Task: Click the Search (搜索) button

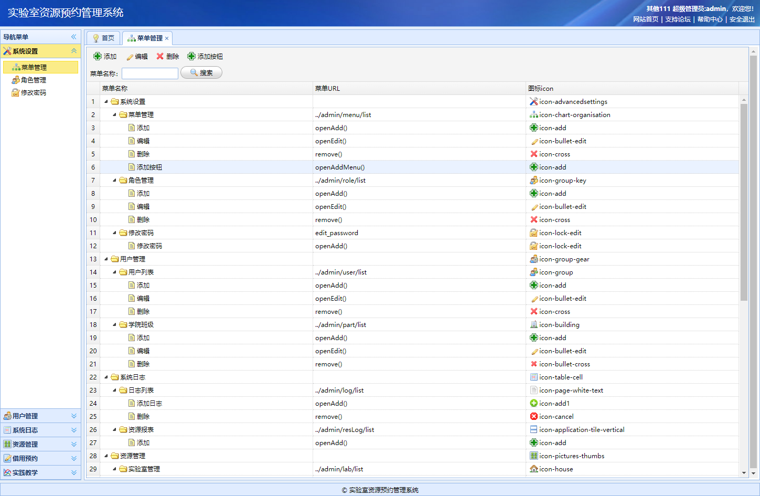Action: pyautogui.click(x=201, y=73)
